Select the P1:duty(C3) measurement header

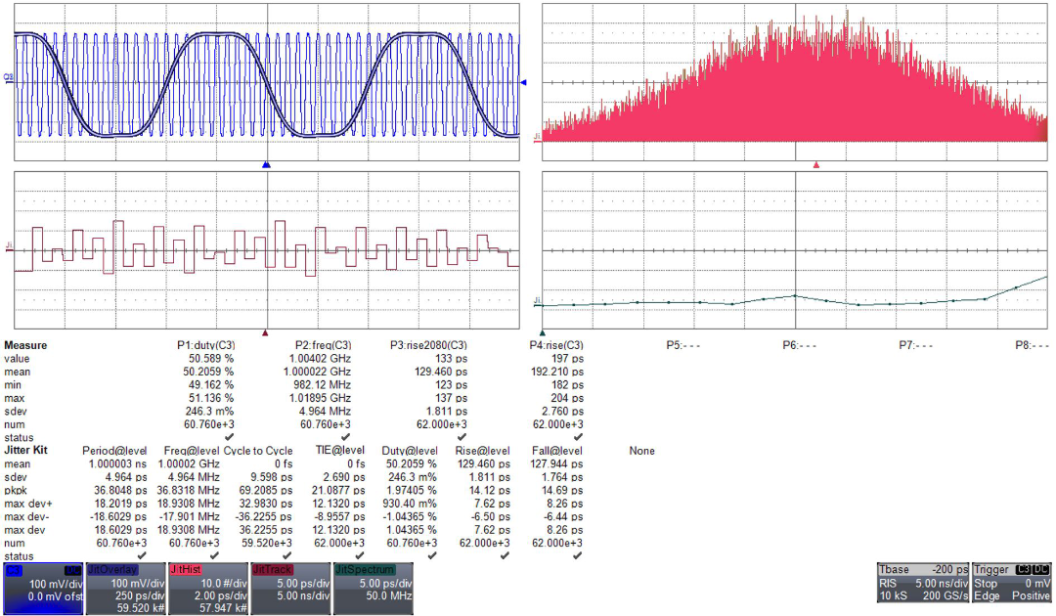point(205,345)
